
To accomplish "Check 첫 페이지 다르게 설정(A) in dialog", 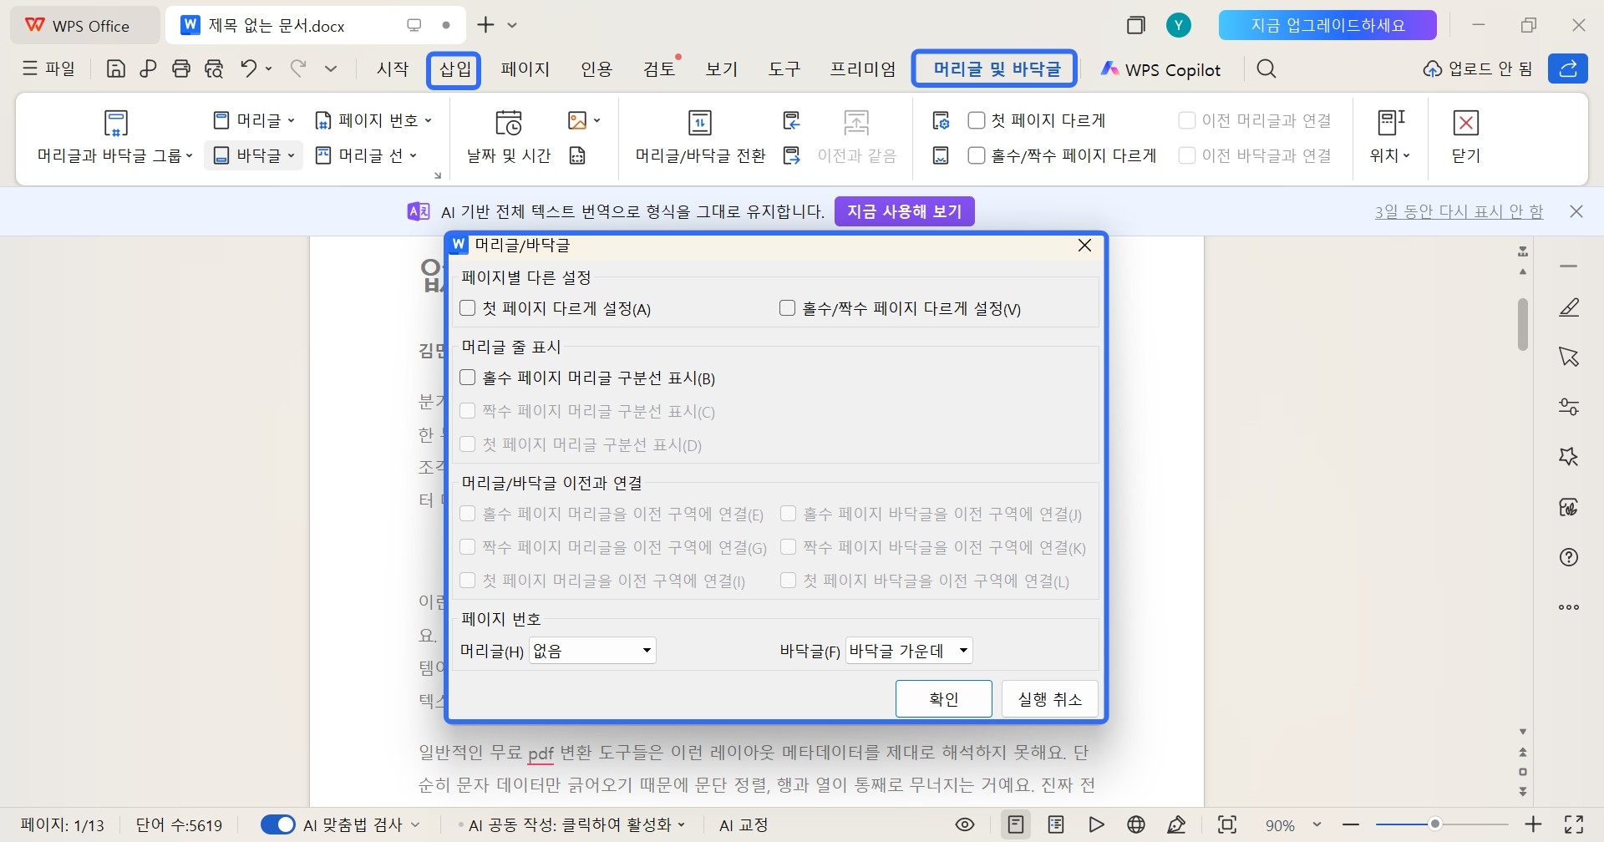I will [x=468, y=308].
